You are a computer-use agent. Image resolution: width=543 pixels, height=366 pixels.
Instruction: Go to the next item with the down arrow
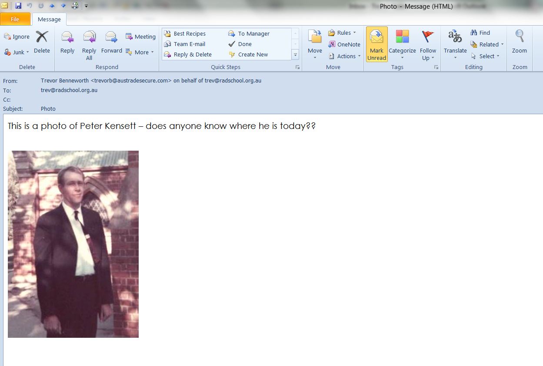(x=63, y=6)
